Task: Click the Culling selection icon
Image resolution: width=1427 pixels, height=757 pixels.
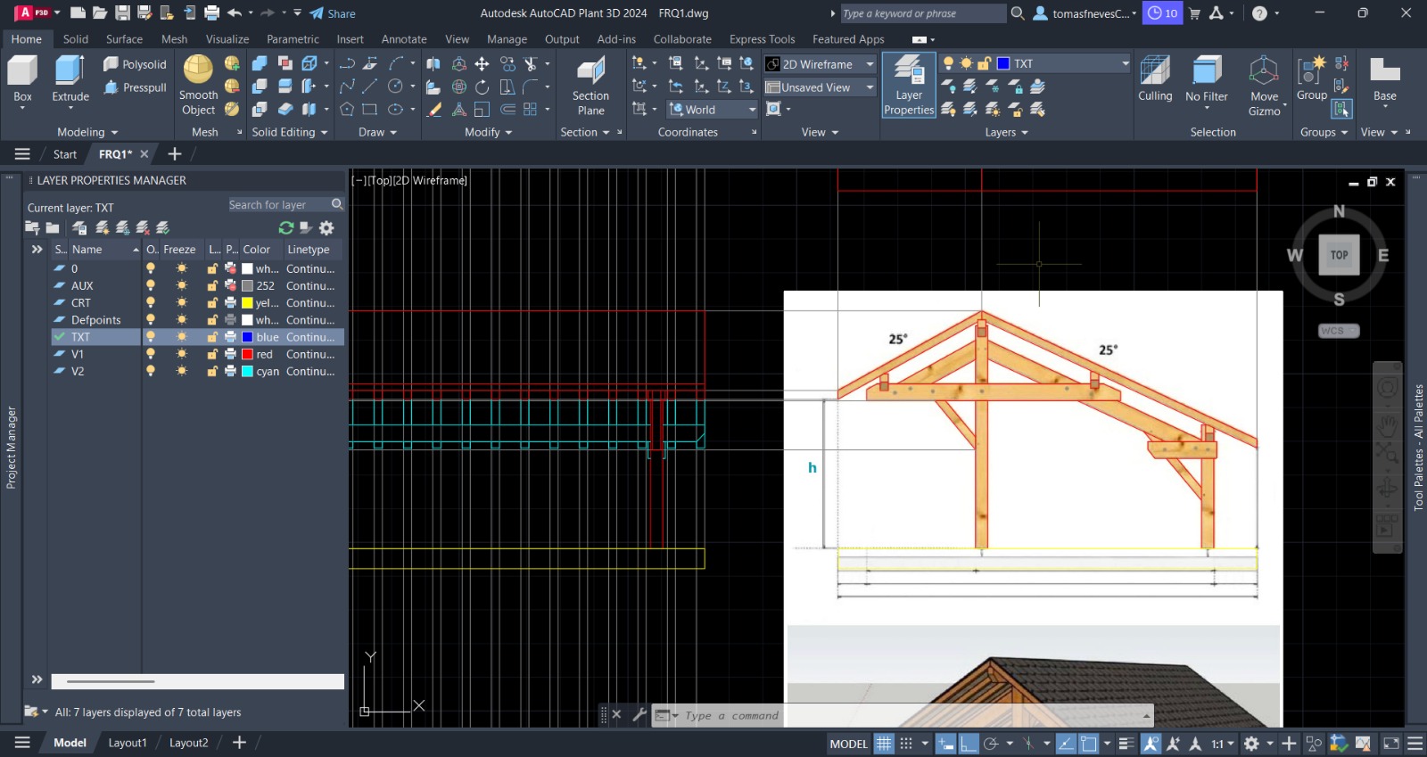Action: (x=1155, y=71)
